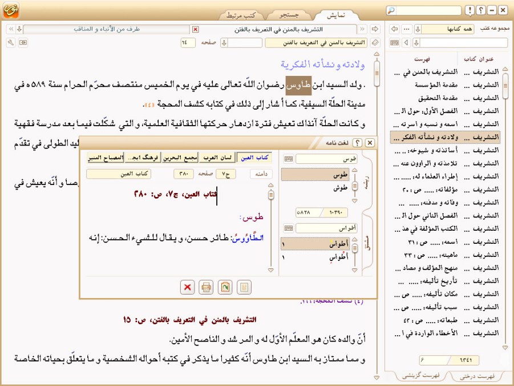
Task: Select the المصباح المنير dictionary tab
Action: 106,158
